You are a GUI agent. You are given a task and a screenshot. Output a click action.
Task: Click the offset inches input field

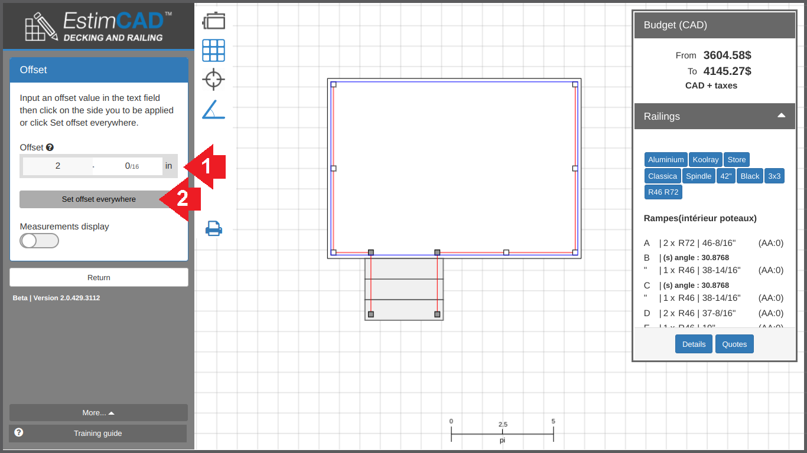click(58, 166)
